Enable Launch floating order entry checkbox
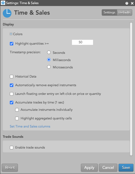Viewport: 135px width, 174px height. coord(12,94)
